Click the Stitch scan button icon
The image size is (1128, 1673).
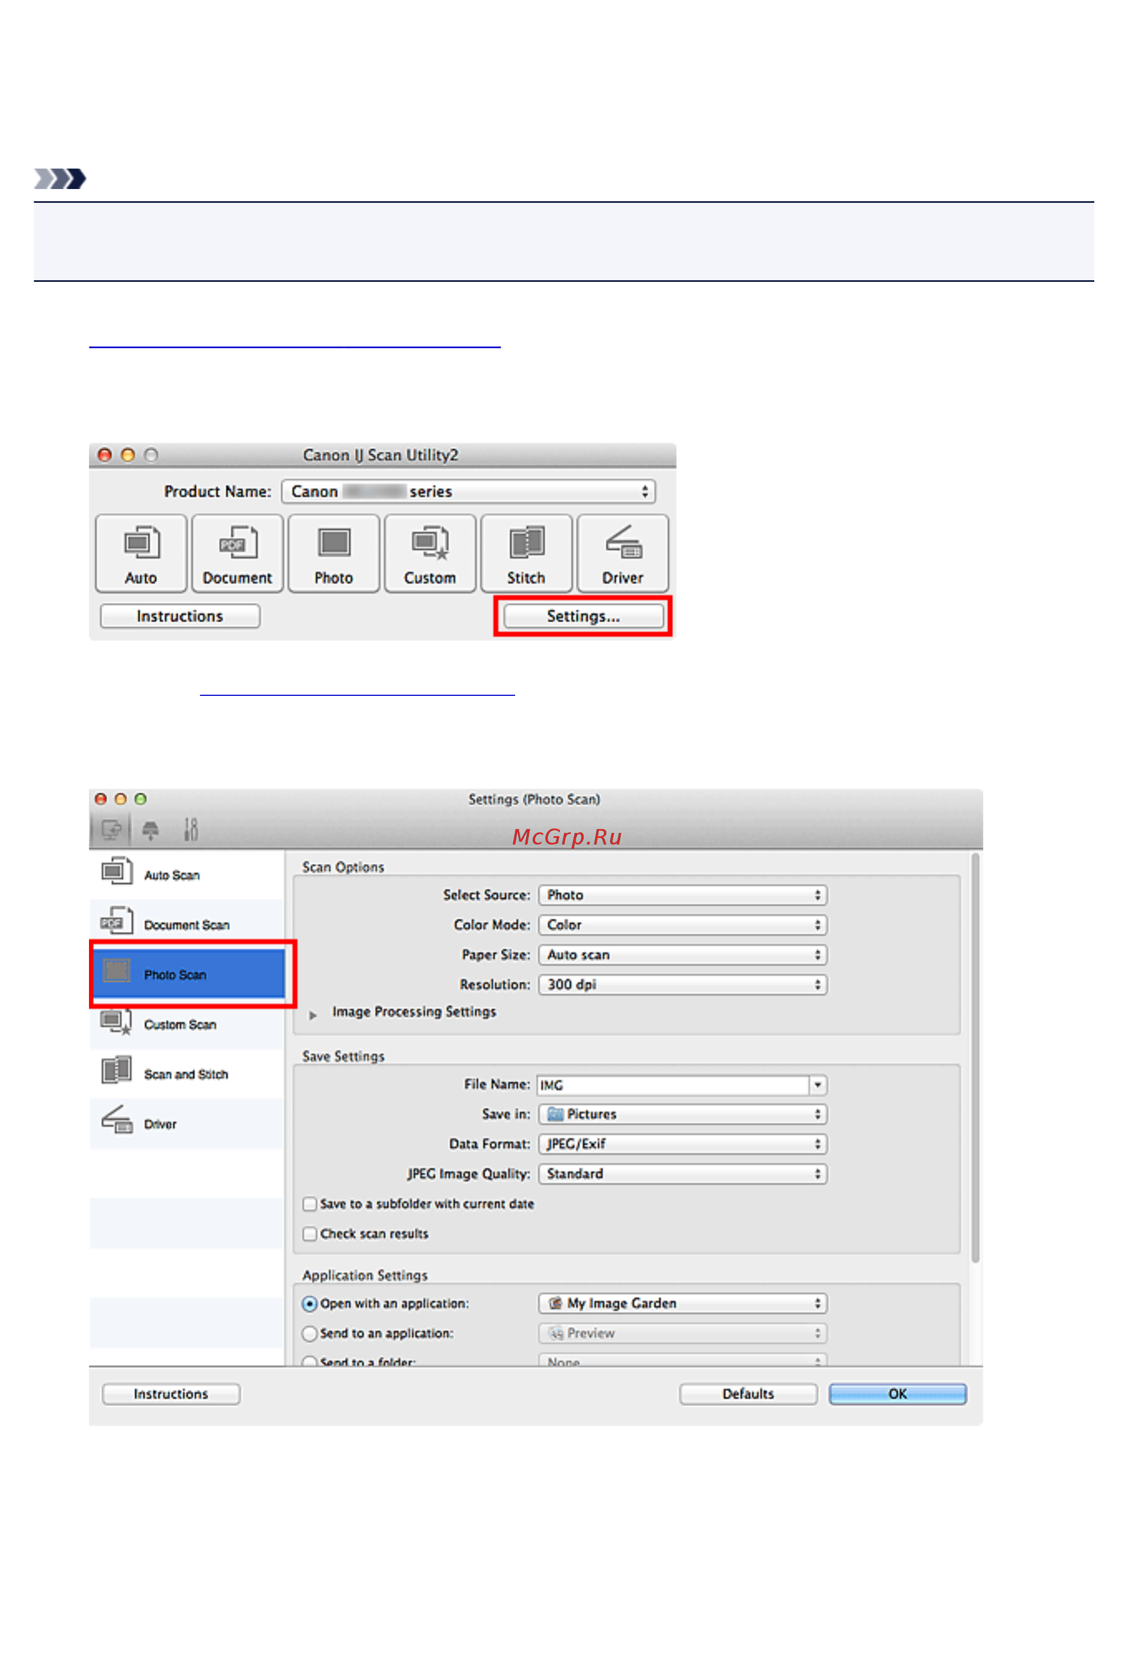[x=527, y=542]
